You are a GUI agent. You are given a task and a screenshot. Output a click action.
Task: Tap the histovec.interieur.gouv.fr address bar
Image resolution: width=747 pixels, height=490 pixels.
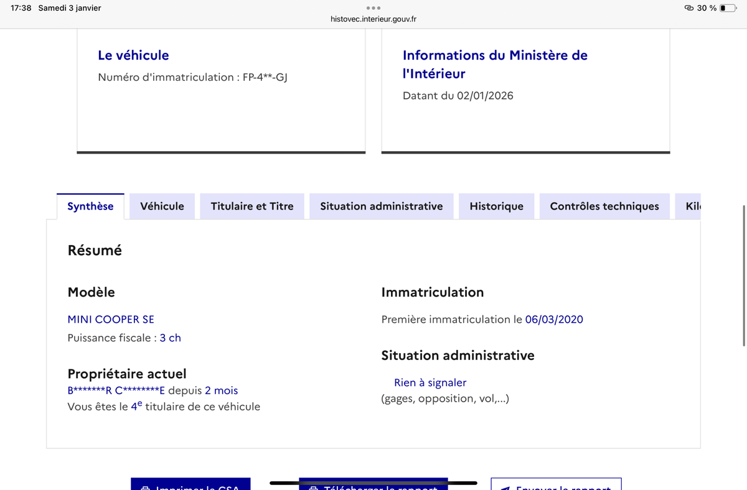[x=374, y=19]
